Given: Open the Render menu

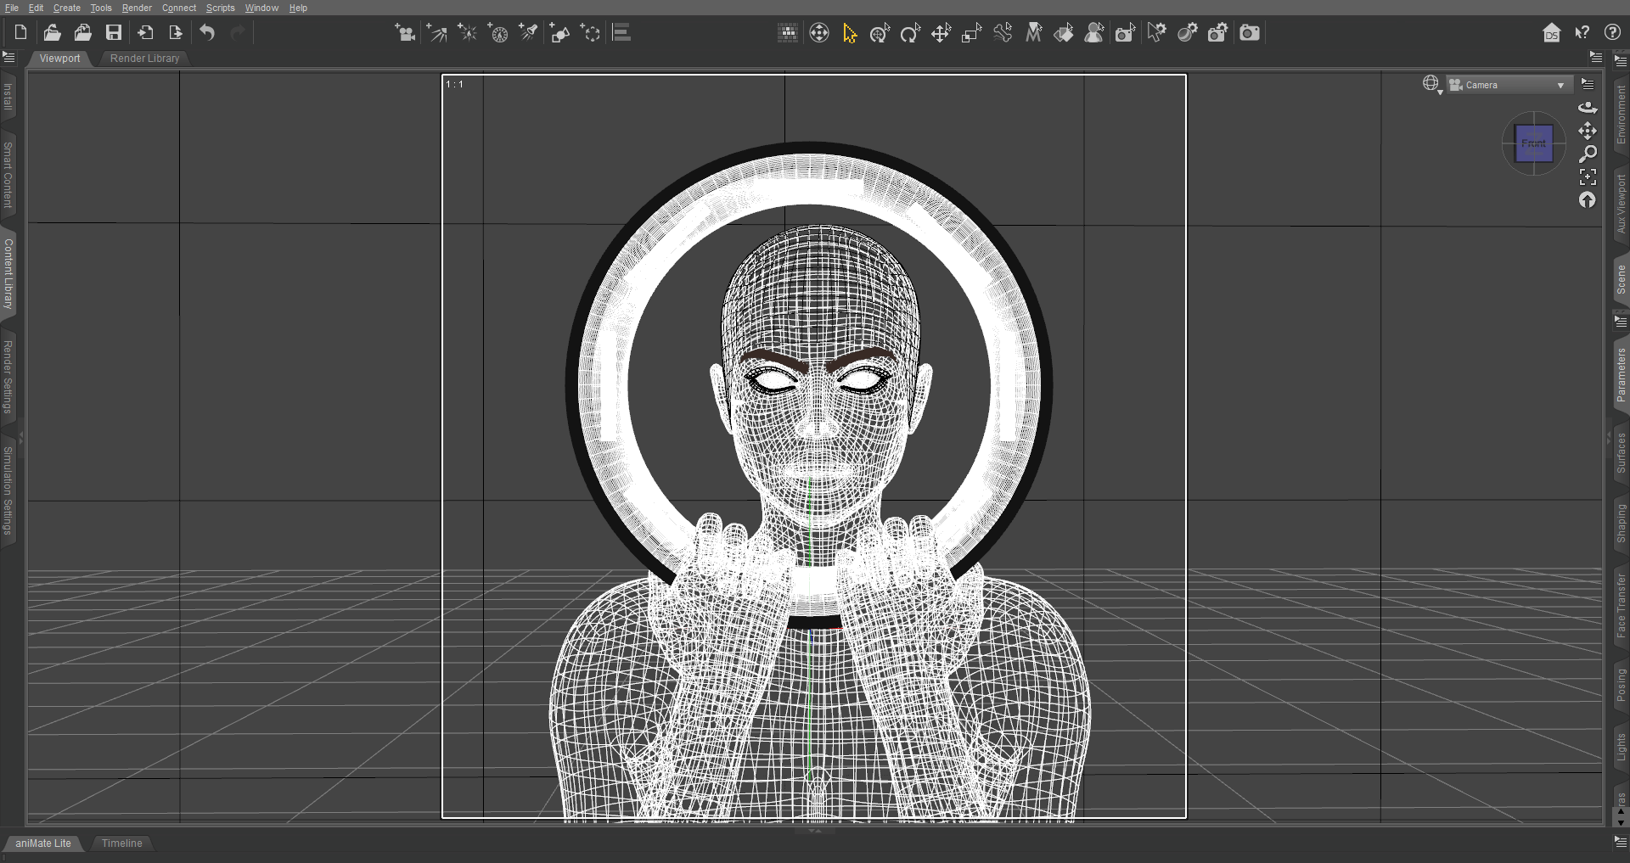Looking at the screenshot, I should pos(137,8).
